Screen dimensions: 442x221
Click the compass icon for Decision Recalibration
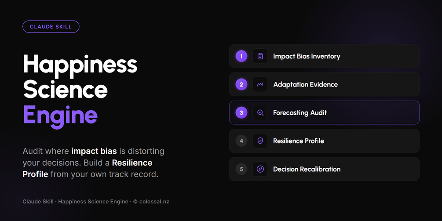coord(260,169)
